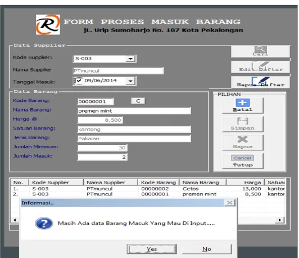
Task: Click the 00000002 Kode Barang cell
Action: [x=155, y=189]
